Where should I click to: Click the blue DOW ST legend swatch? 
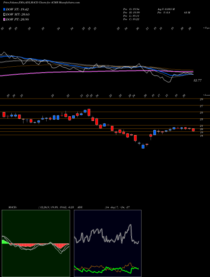(4, 10)
